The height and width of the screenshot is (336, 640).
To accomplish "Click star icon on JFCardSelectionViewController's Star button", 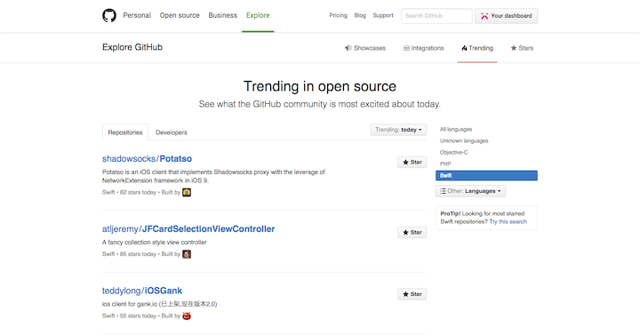I will (405, 232).
